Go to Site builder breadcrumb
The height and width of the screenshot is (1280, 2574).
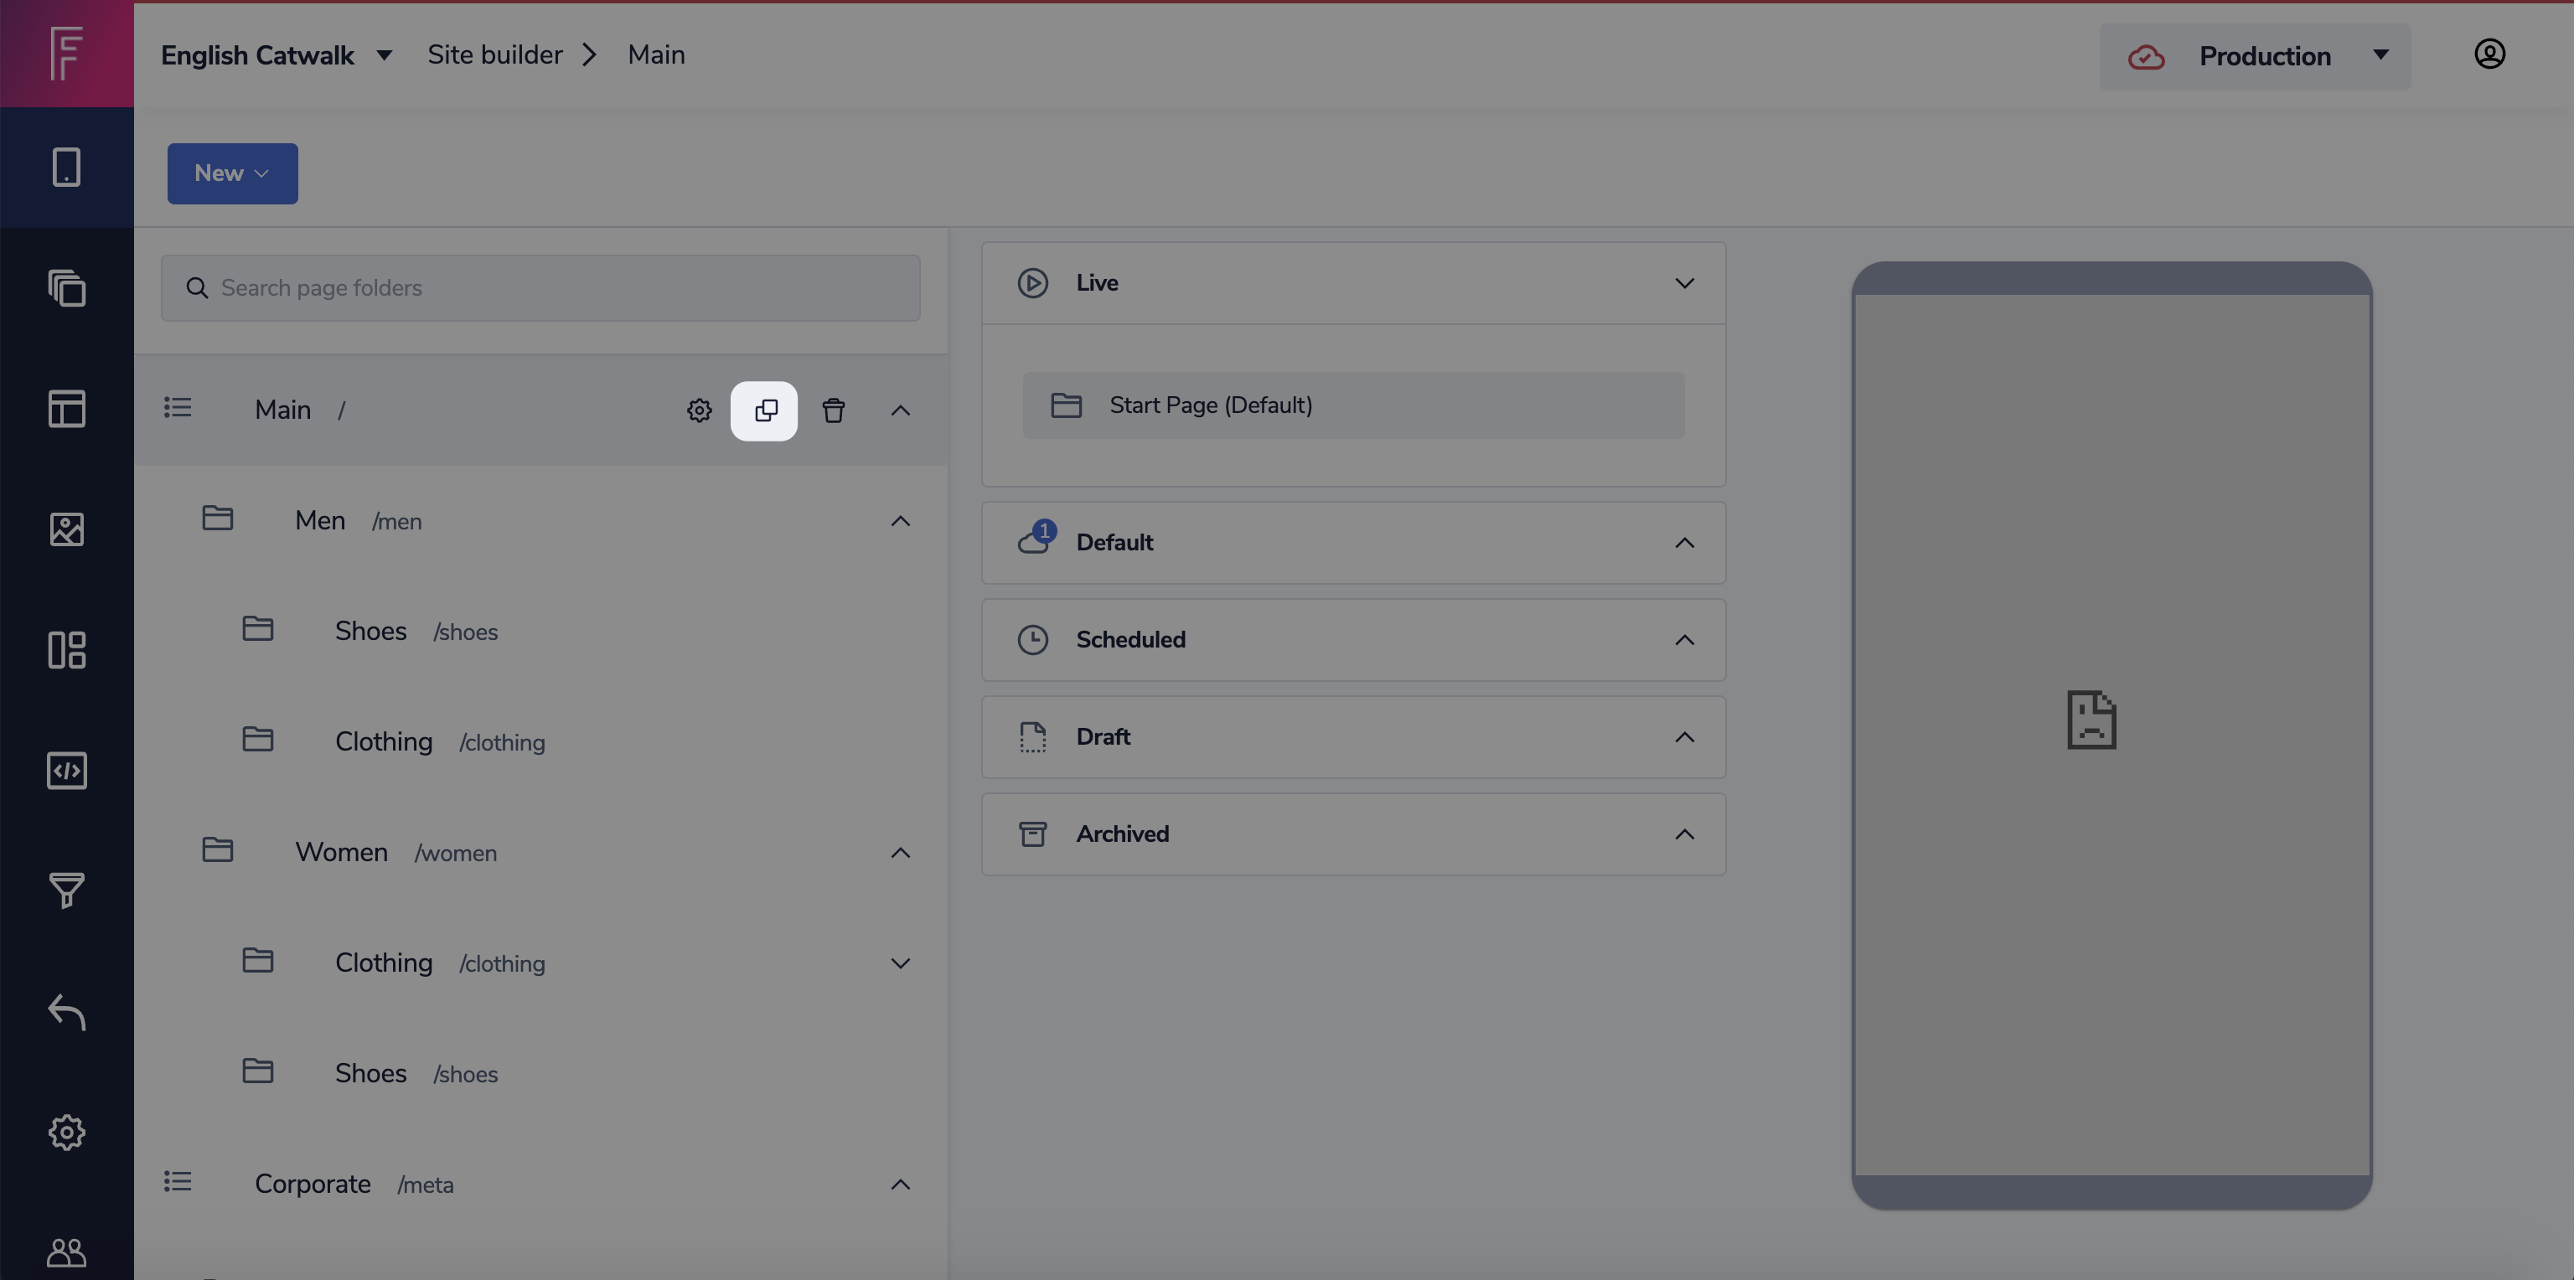[494, 55]
